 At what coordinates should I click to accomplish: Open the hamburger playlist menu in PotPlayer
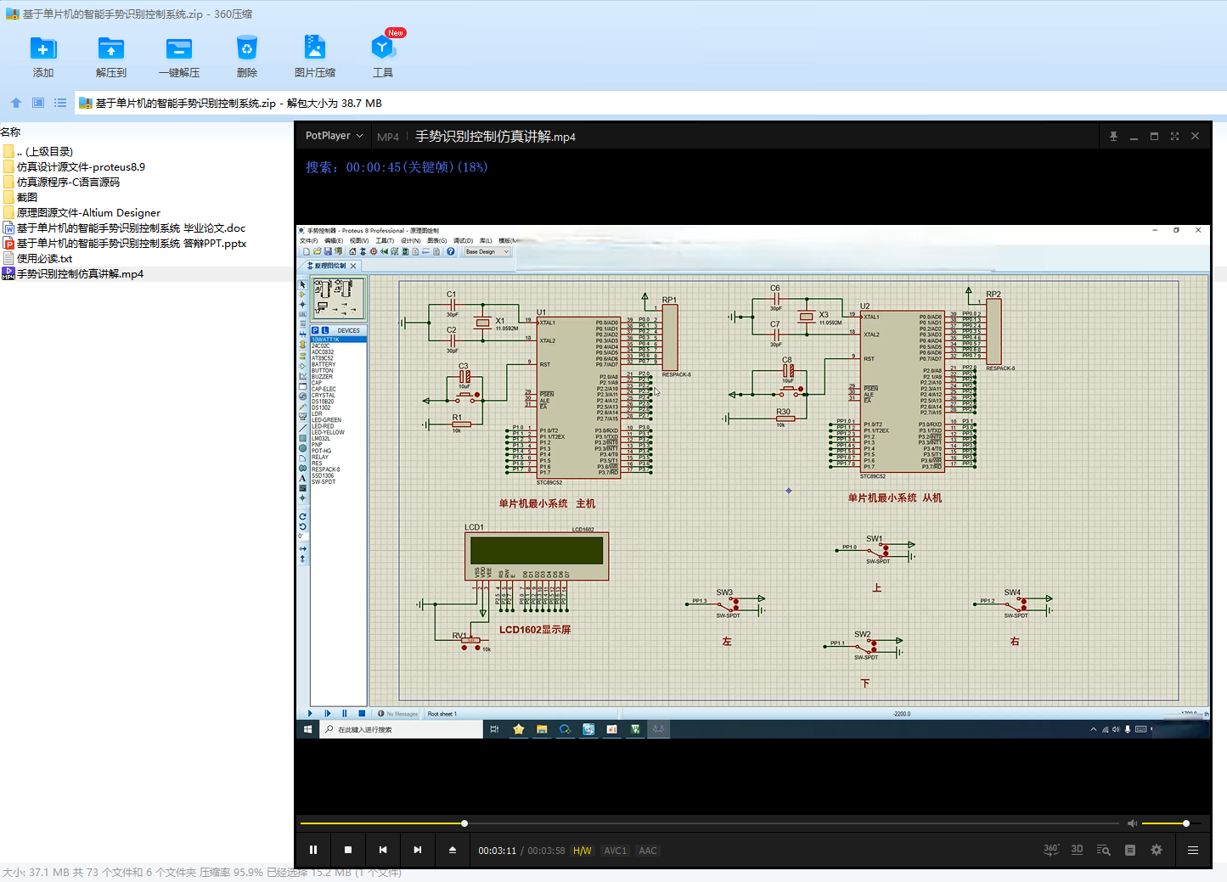(x=1192, y=850)
